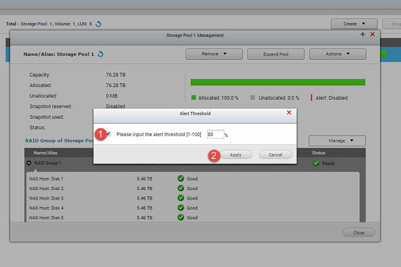The image size is (401, 267).
Task: Click the Good check icon for Disk 2
Action: coord(181,188)
